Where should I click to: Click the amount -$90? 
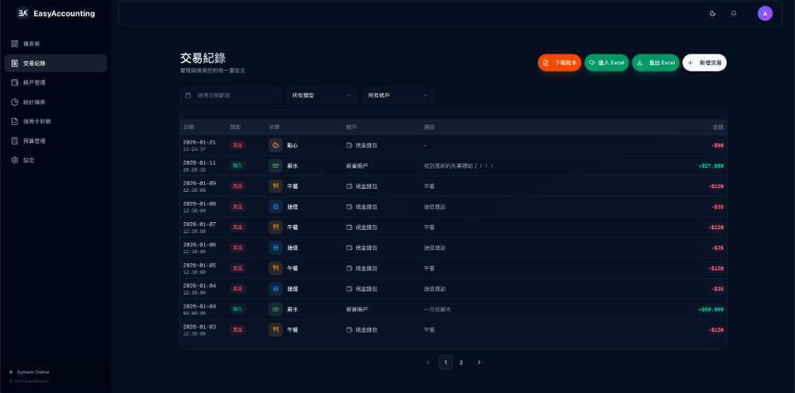pyautogui.click(x=717, y=145)
